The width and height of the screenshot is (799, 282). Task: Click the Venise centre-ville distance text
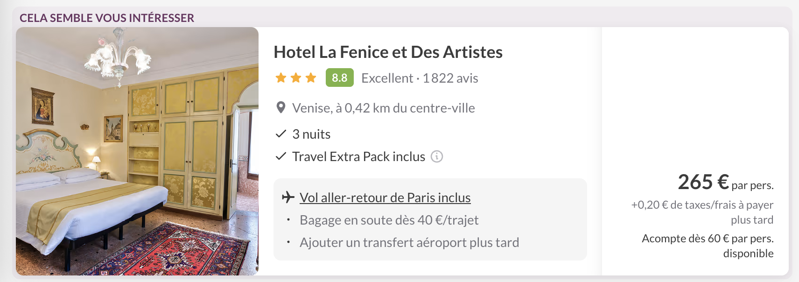383,108
